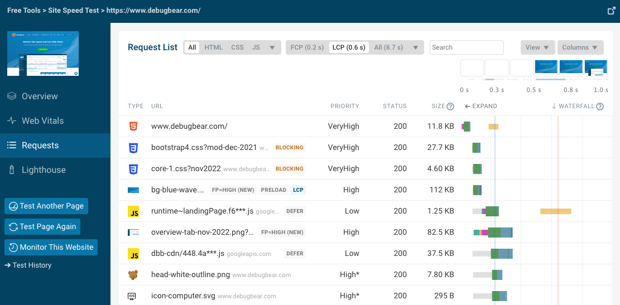Click the Overview layers icon in sidebar
The image size is (620, 305).
click(12, 96)
